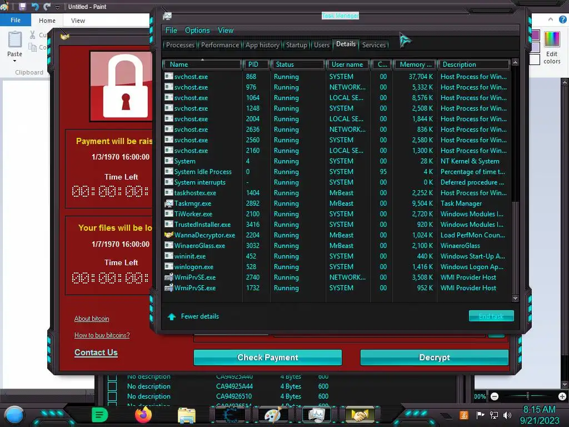Click Edit colors rainbow icon in Paint
The height and width of the screenshot is (427, 569).
(x=552, y=39)
